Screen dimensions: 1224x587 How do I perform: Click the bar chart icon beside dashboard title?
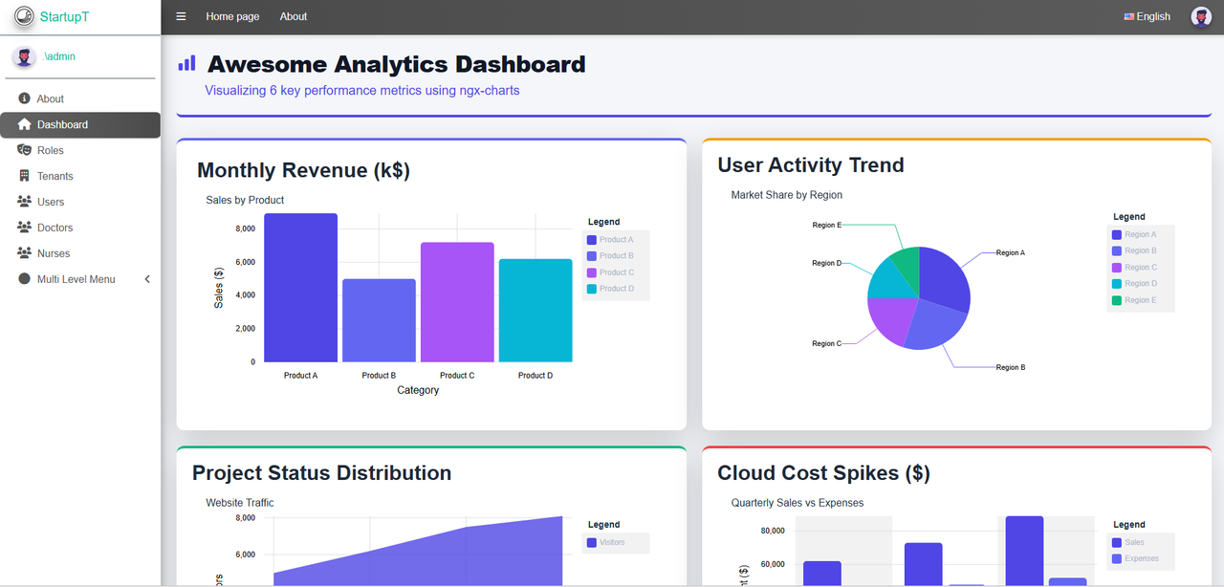tap(187, 63)
